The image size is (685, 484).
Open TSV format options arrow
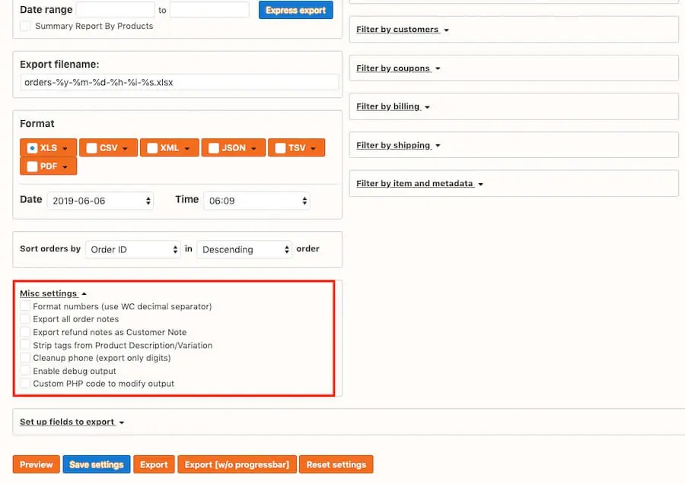point(314,149)
